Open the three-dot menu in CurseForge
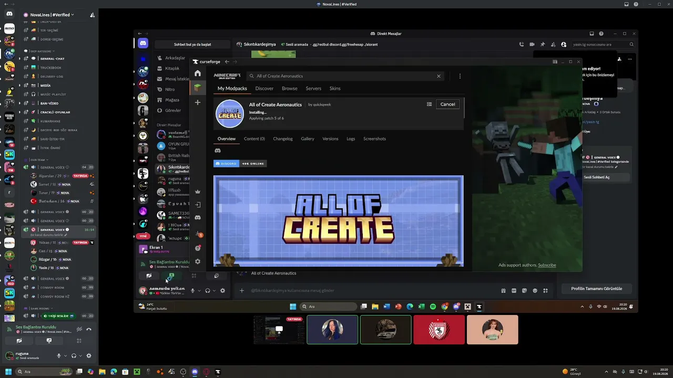The width and height of the screenshot is (673, 378). click(460, 76)
